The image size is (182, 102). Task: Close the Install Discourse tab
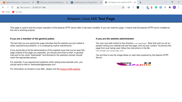(101, 2)
